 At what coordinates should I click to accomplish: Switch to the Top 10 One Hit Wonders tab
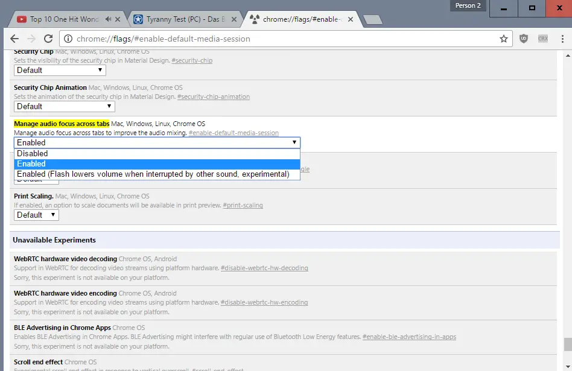(64, 19)
